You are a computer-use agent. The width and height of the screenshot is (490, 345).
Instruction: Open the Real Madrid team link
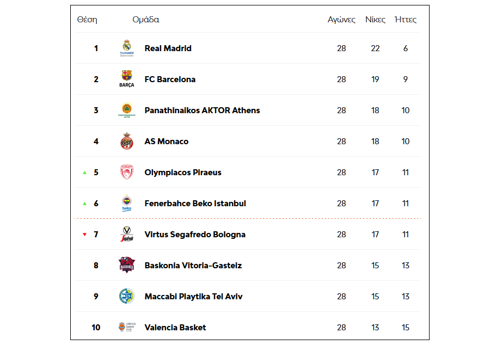(x=168, y=48)
